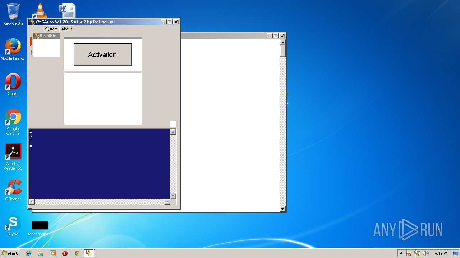Open Windows Media Player taskbar icon
The width and height of the screenshot is (460, 258).
point(53,253)
